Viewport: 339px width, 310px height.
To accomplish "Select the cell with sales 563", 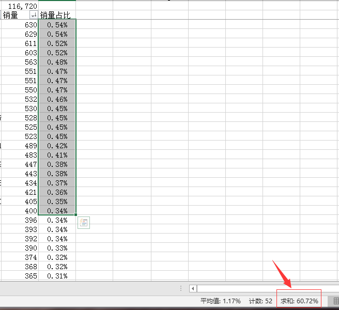I will pos(20,62).
